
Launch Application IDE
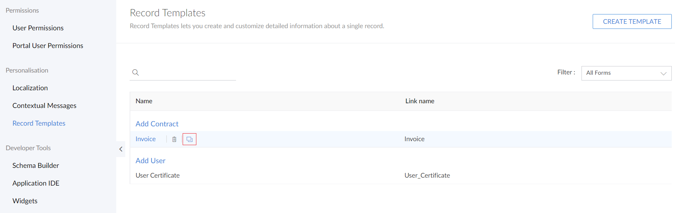(36, 183)
